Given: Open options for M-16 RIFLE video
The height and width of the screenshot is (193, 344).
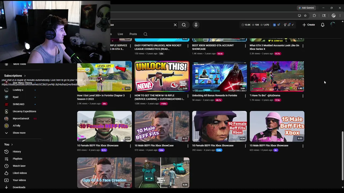Looking at the screenshot, I should [188, 96].
